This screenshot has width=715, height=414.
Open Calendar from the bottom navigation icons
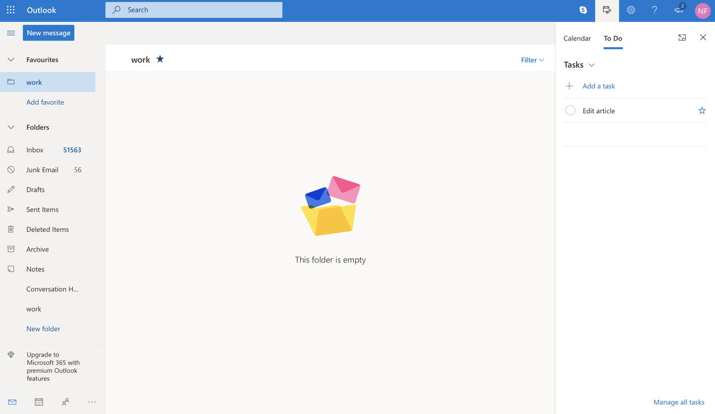(x=39, y=401)
